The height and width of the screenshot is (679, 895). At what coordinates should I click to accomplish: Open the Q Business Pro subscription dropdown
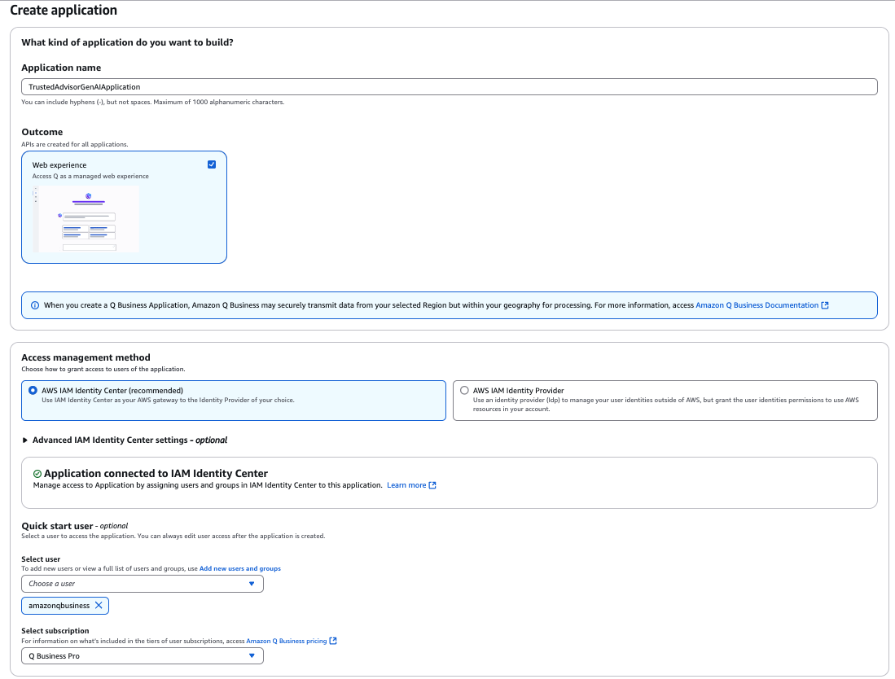point(143,655)
